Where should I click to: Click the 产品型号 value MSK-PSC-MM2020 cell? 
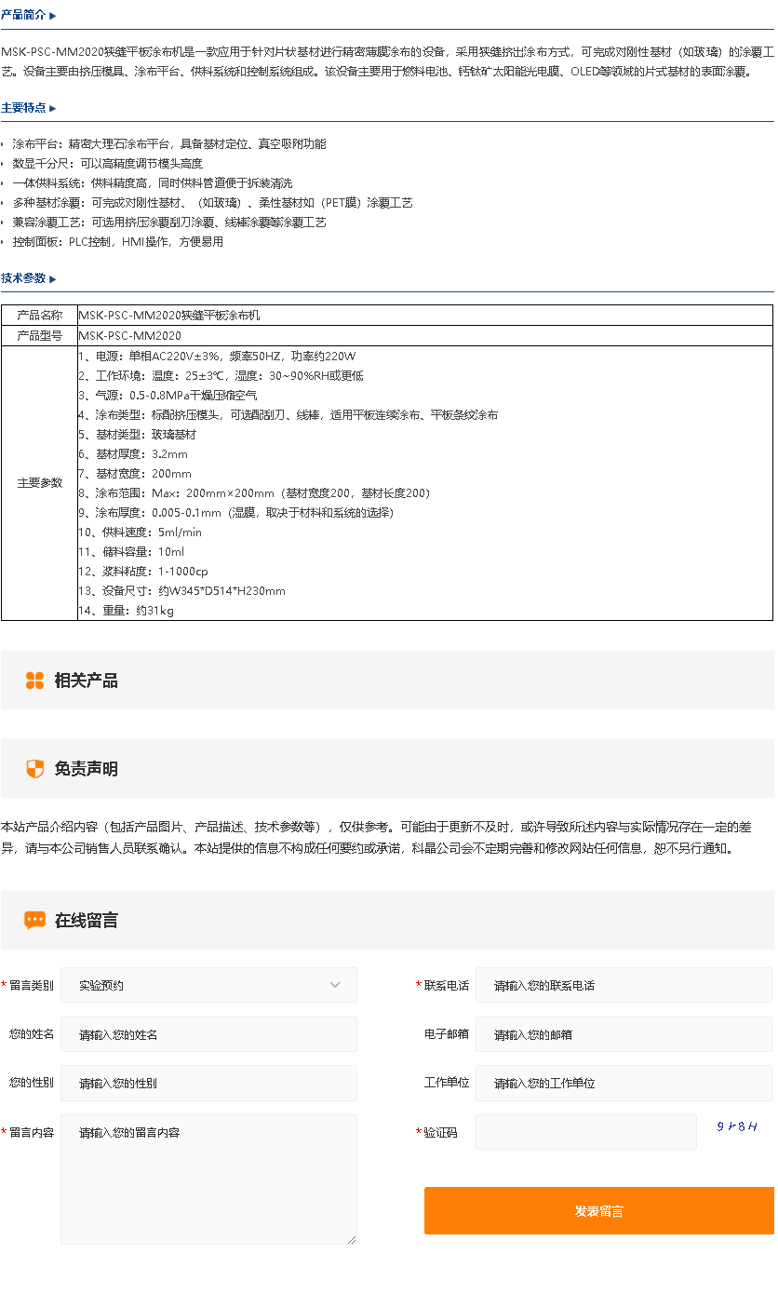pyautogui.click(x=424, y=335)
